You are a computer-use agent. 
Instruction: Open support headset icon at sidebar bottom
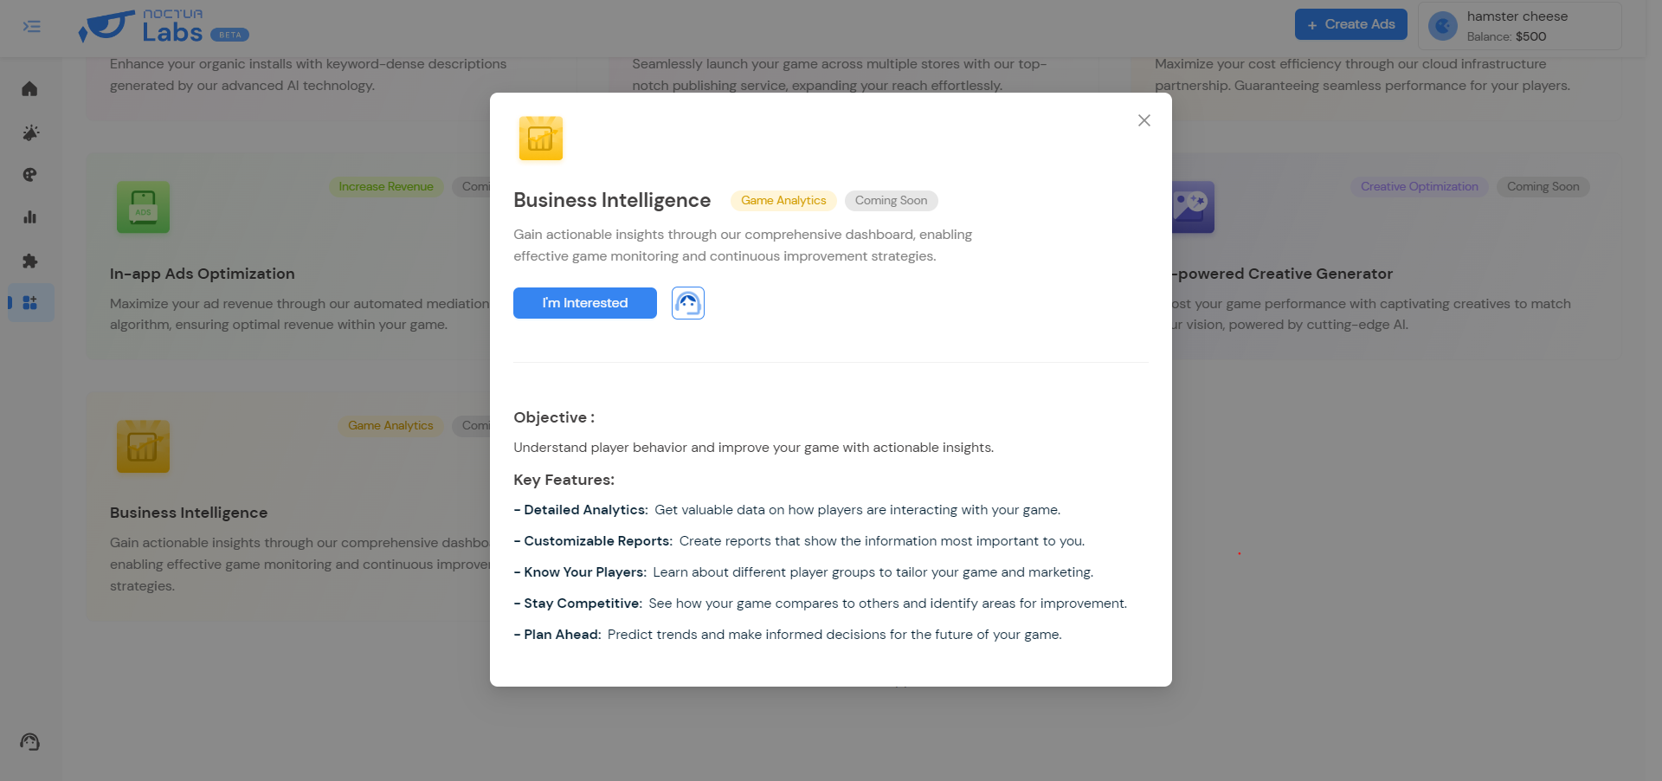click(x=30, y=742)
